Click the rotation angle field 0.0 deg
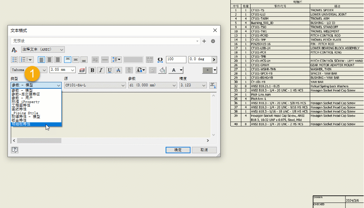Viewport: 364px width, 208px height. pos(200,59)
